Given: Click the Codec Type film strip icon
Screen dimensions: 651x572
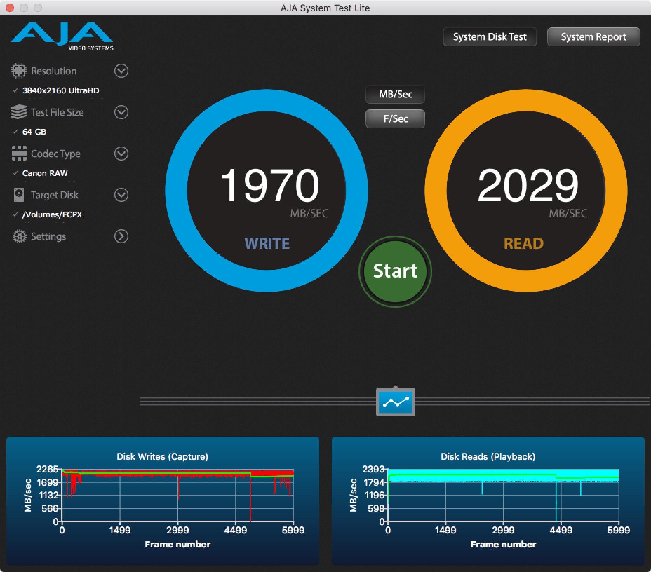Looking at the screenshot, I should tap(19, 154).
